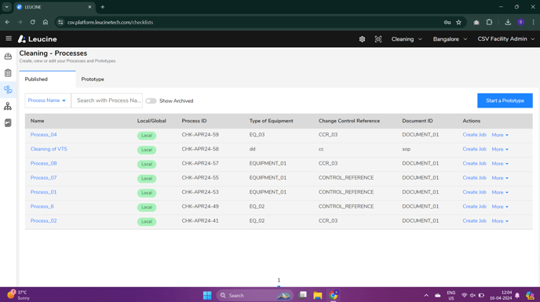
Task: Open the jobs clipboard icon in sidebar
Action: pyautogui.click(x=8, y=73)
